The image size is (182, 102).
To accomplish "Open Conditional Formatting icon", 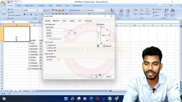I will pyautogui.click(x=112, y=10).
